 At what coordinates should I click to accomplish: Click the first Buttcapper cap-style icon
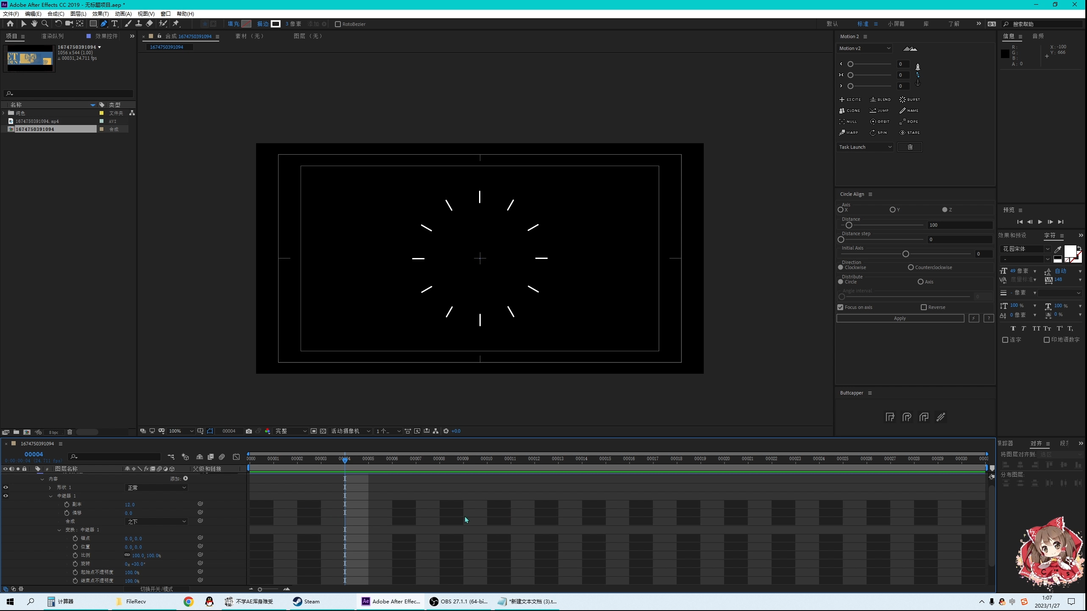[x=890, y=417]
